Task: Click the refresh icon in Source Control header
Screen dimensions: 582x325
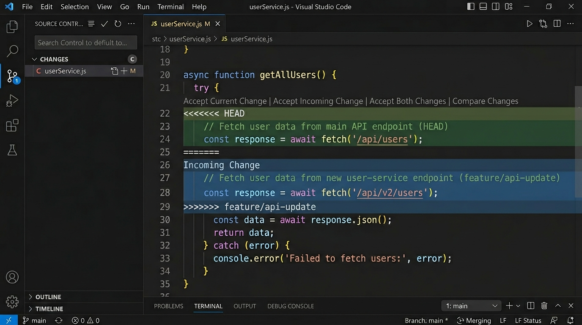Action: point(118,24)
